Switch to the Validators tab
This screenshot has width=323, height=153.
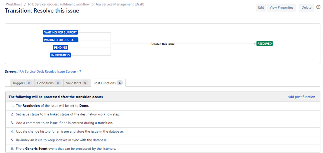[x=77, y=83]
